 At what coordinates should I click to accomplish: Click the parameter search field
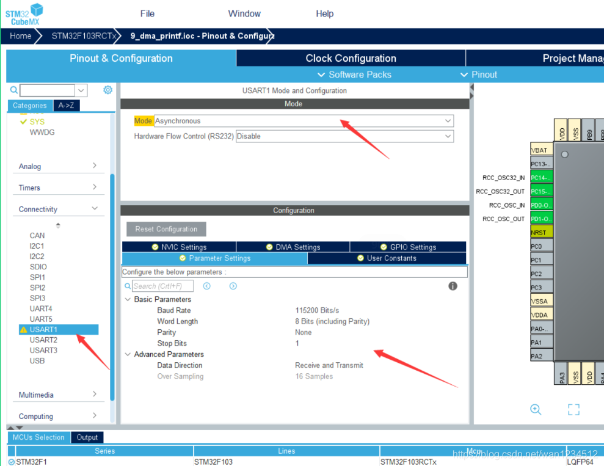(162, 286)
